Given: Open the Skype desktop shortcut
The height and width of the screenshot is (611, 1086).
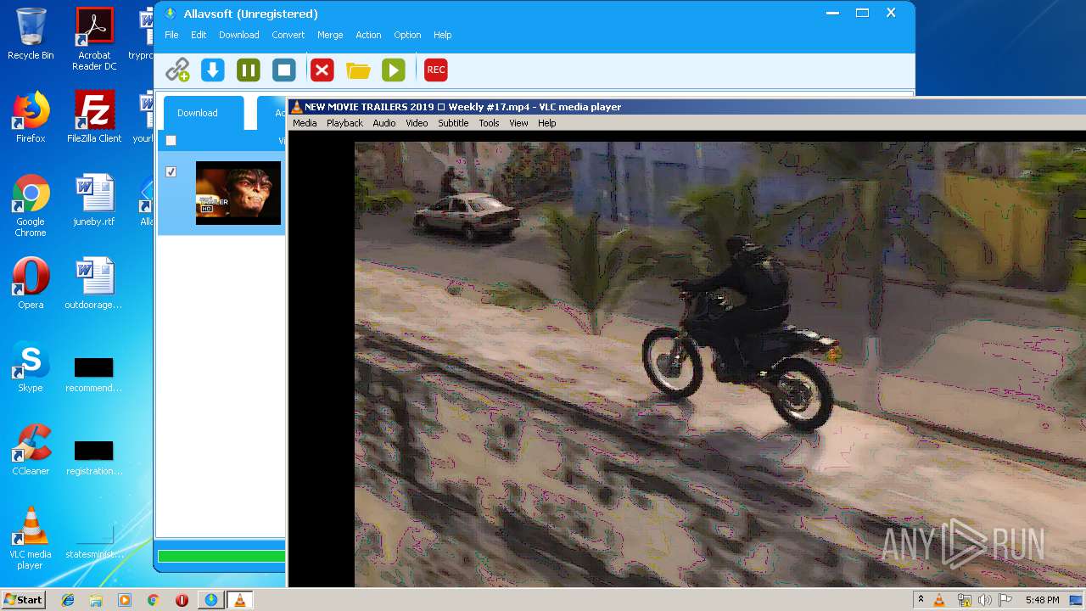Looking at the screenshot, I should point(31,367).
